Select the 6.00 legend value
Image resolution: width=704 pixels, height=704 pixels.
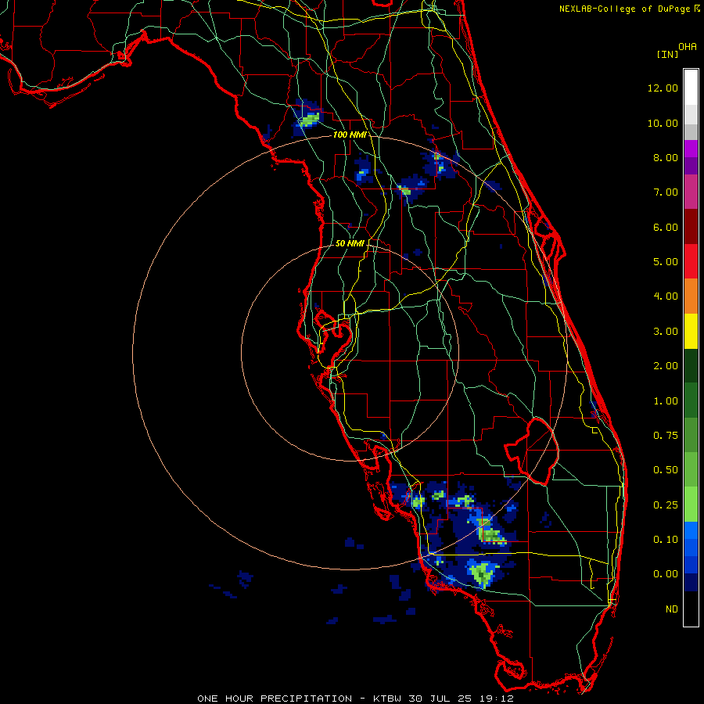666,227
